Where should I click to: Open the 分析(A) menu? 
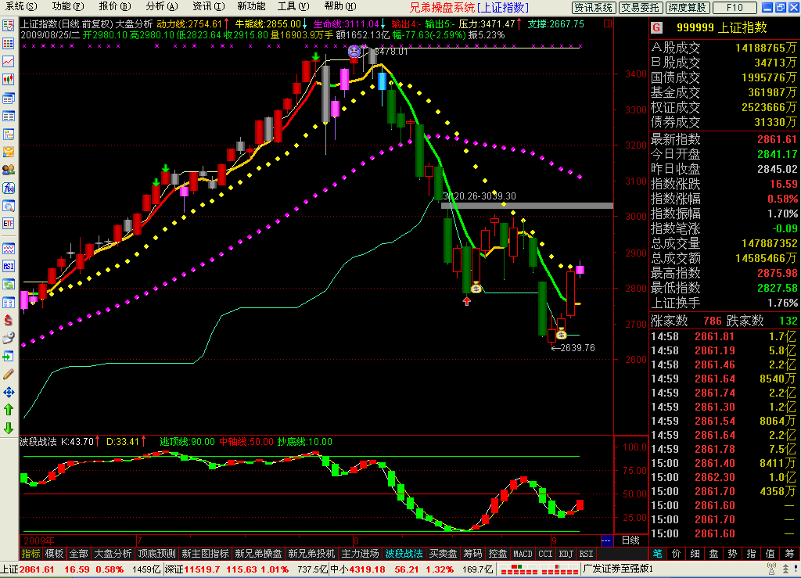[x=162, y=6]
